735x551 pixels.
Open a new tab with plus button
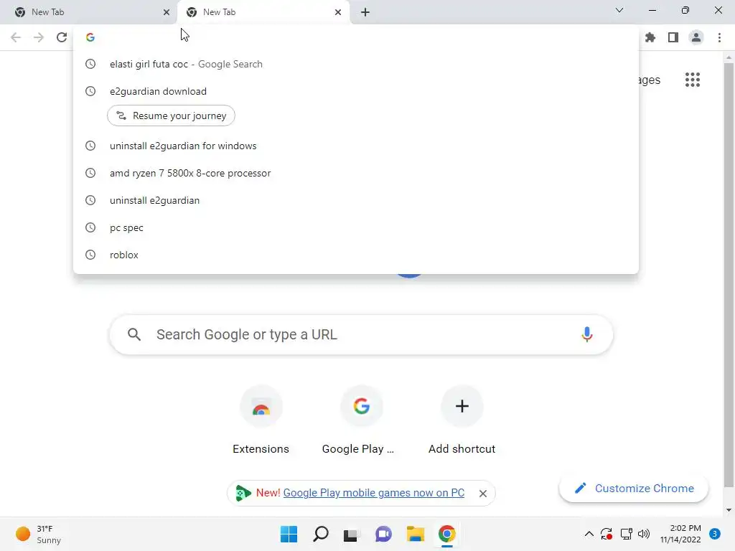tap(365, 12)
